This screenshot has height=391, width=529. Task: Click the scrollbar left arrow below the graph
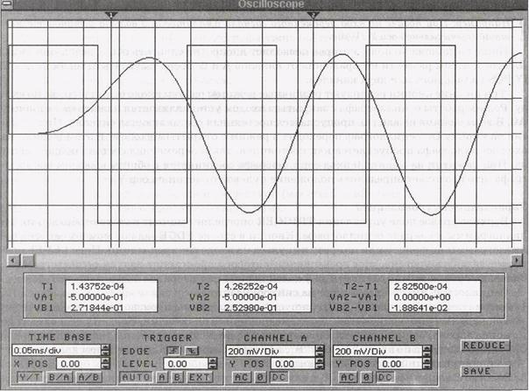click(13, 260)
